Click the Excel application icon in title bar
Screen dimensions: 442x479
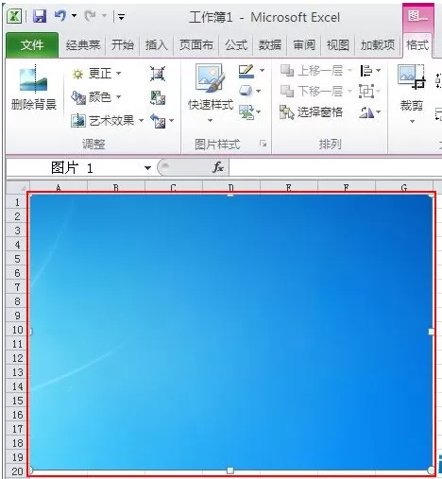[x=14, y=16]
